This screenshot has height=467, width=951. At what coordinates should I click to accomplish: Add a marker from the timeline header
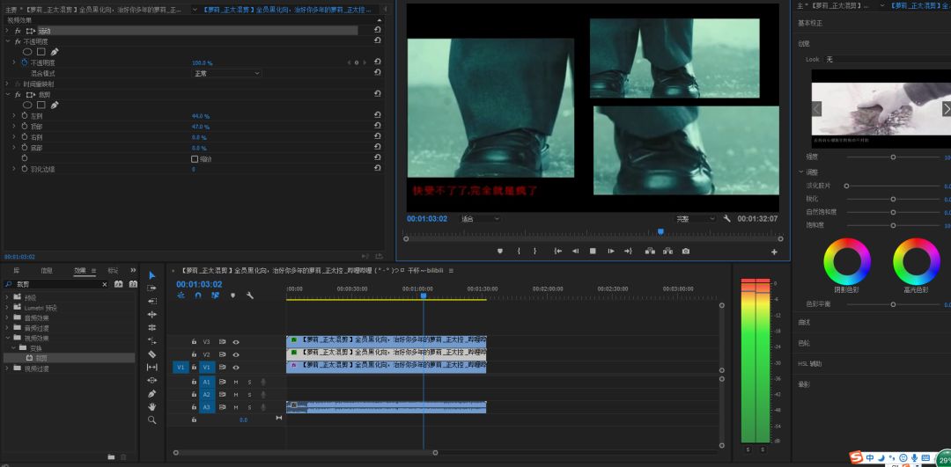click(x=232, y=296)
